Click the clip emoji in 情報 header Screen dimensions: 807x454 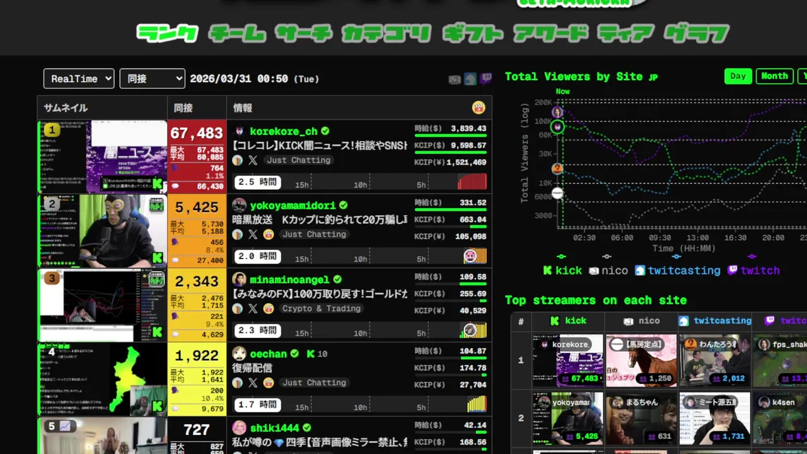click(479, 108)
